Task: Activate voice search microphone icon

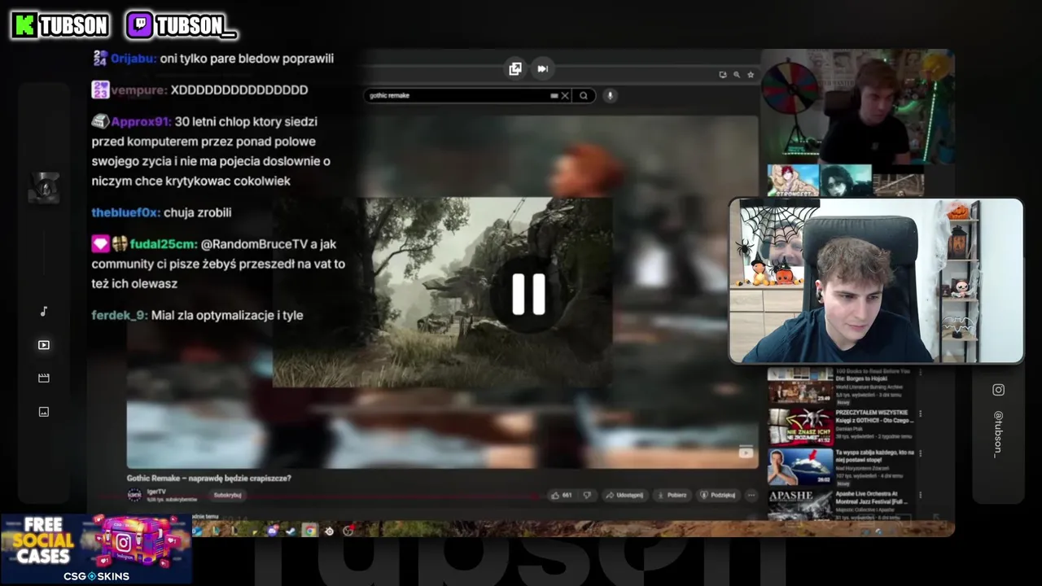Action: tap(610, 95)
